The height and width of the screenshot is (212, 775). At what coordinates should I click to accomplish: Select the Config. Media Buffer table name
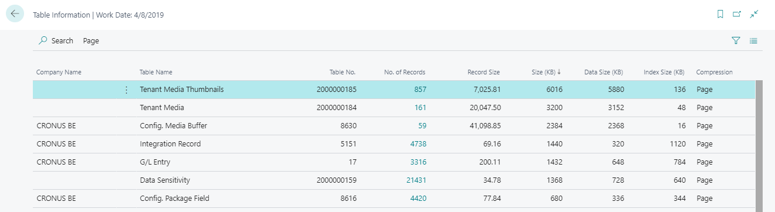[174, 126]
